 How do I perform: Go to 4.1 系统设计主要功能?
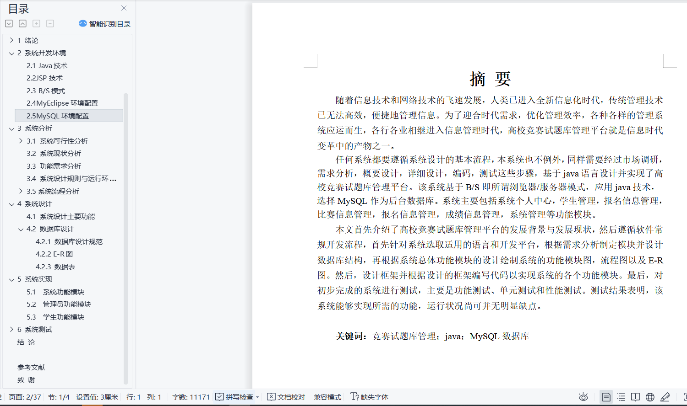coord(60,216)
